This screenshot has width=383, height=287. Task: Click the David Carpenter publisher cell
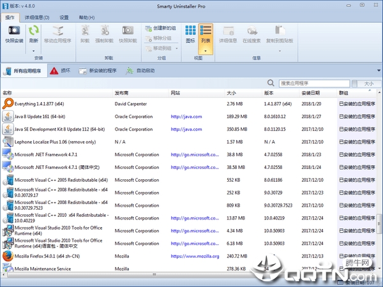click(x=131, y=104)
